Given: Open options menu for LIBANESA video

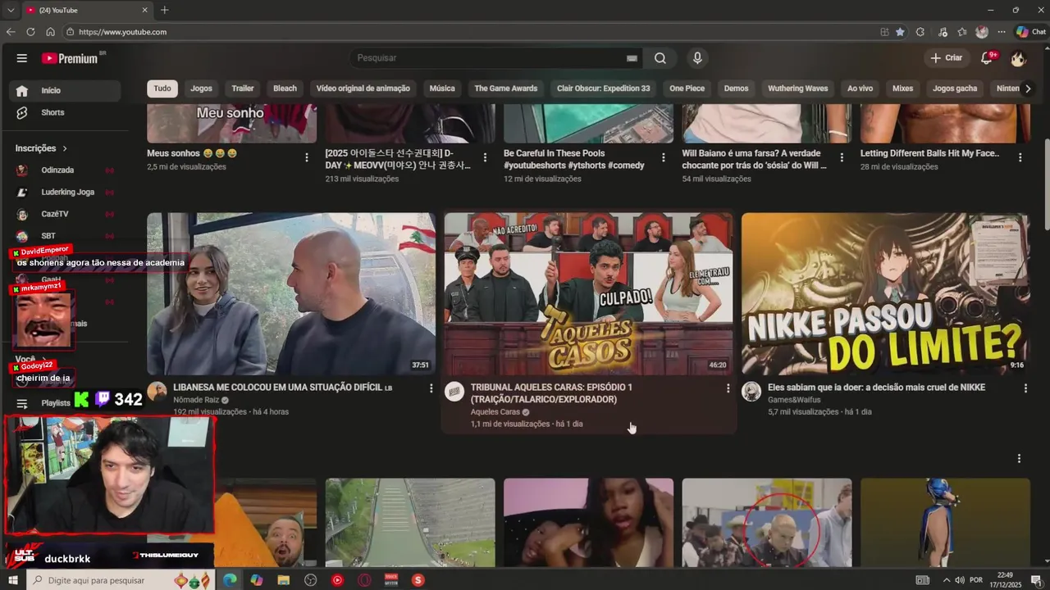Looking at the screenshot, I should pyautogui.click(x=431, y=388).
